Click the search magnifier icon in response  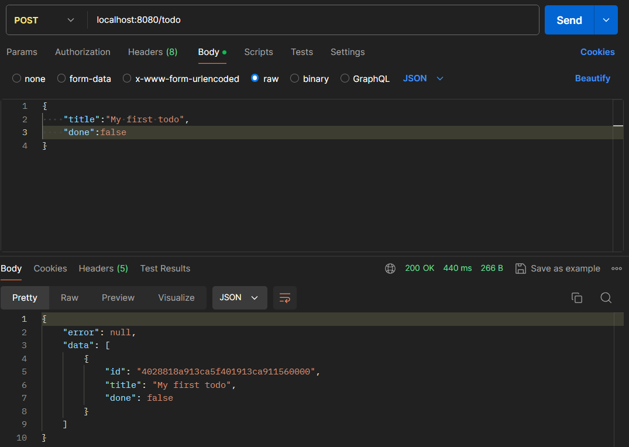606,298
